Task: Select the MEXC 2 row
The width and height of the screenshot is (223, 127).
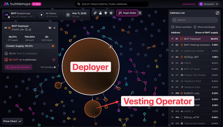Action: 194,111
